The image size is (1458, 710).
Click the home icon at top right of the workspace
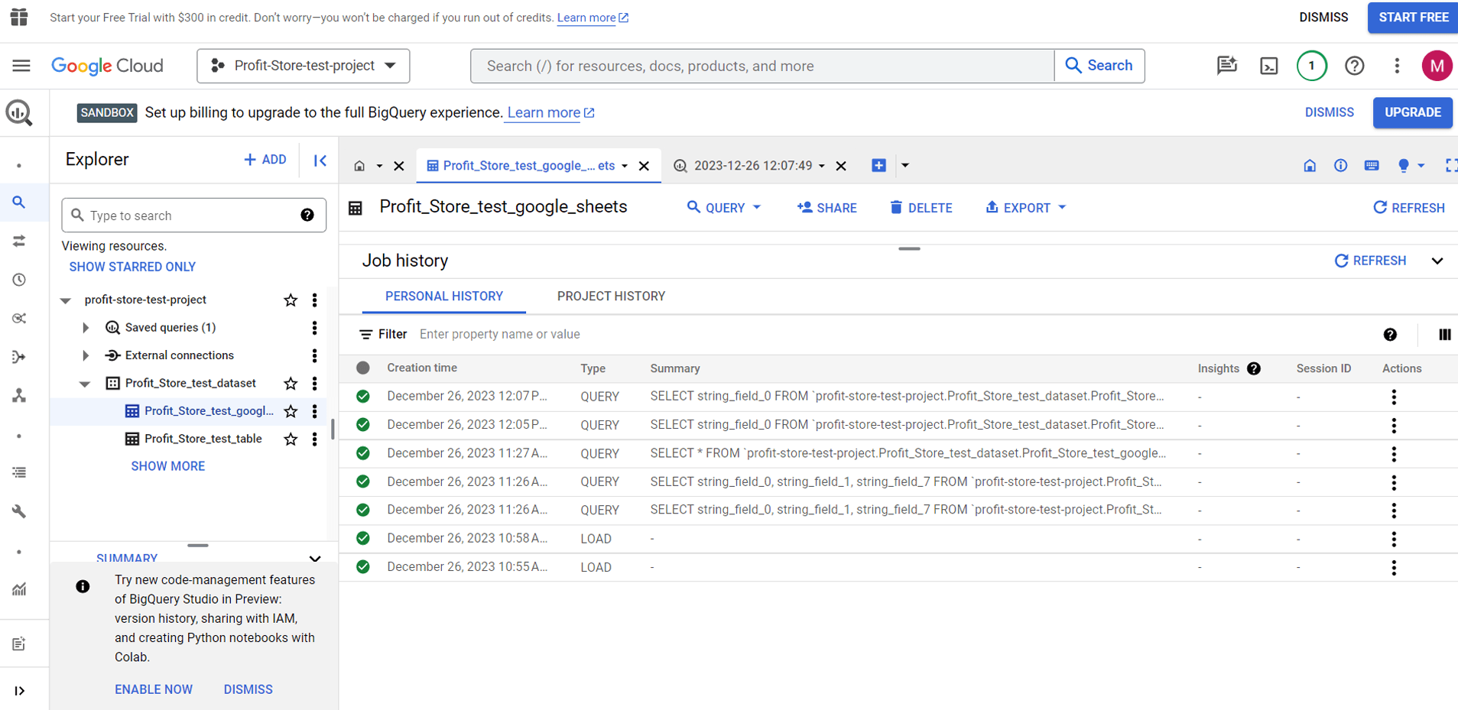[1310, 166]
